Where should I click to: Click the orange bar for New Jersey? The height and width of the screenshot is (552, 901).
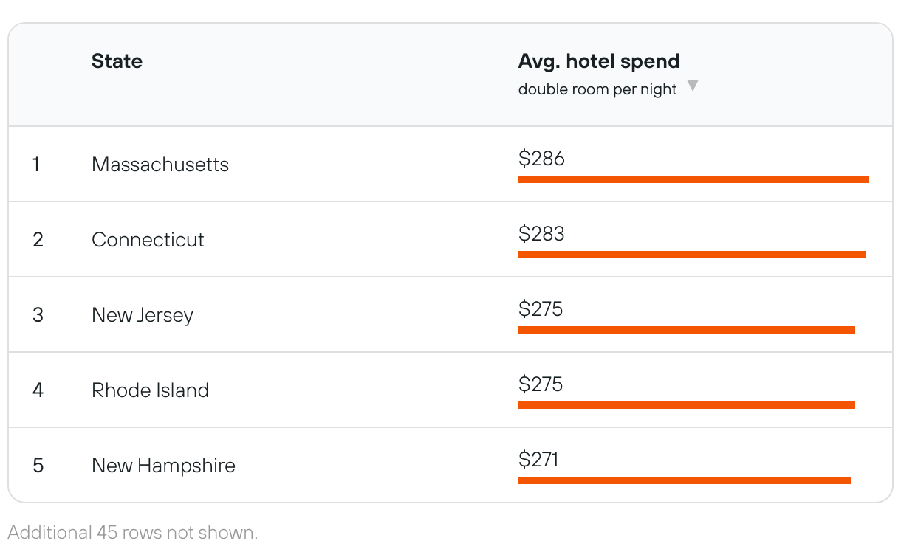pyautogui.click(x=686, y=330)
